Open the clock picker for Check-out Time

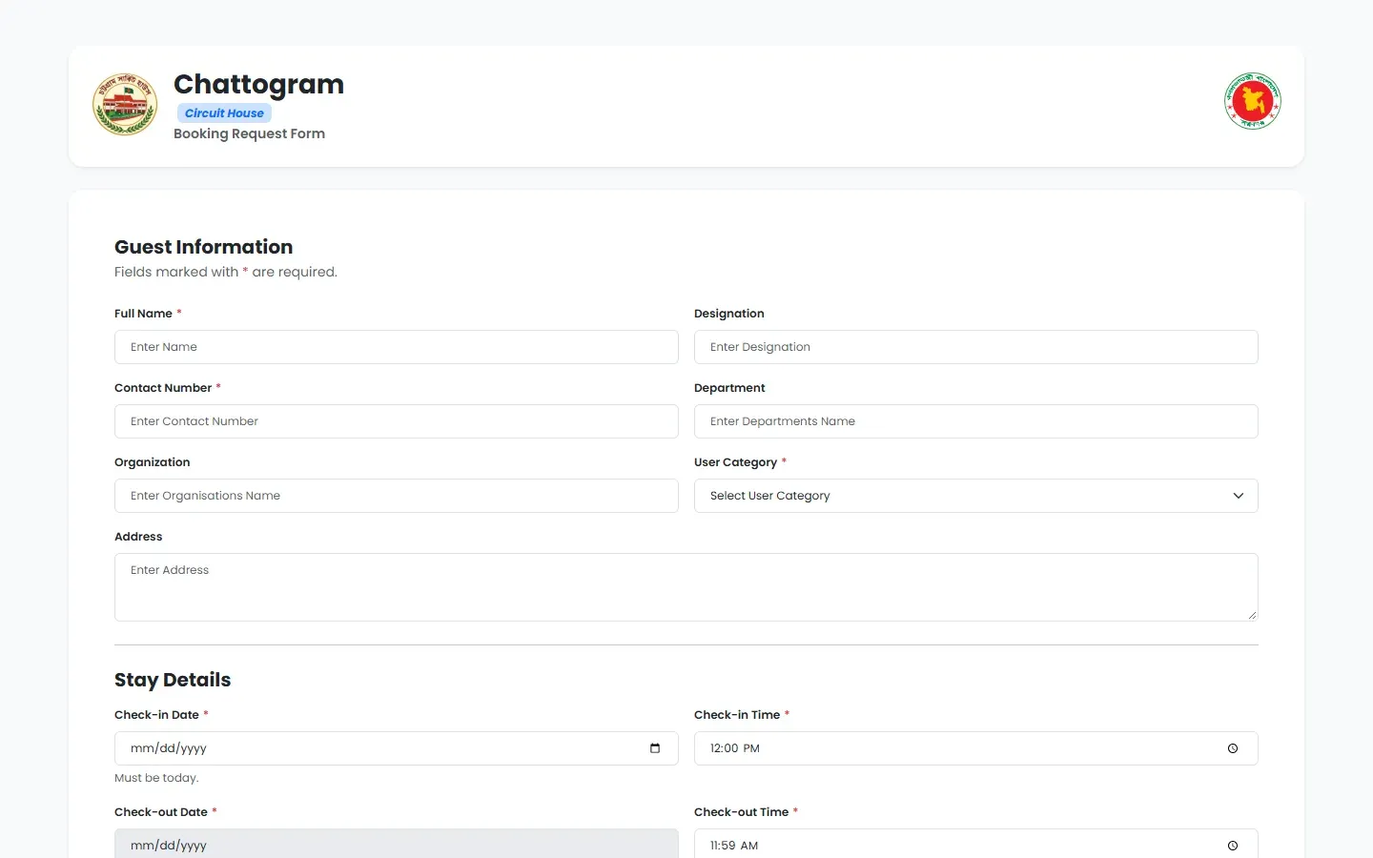pos(1233,846)
